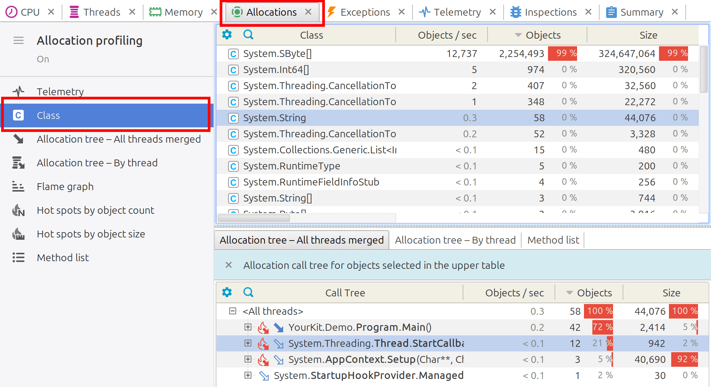Open the Inspections tab
The height and width of the screenshot is (387, 711).
(x=543, y=12)
